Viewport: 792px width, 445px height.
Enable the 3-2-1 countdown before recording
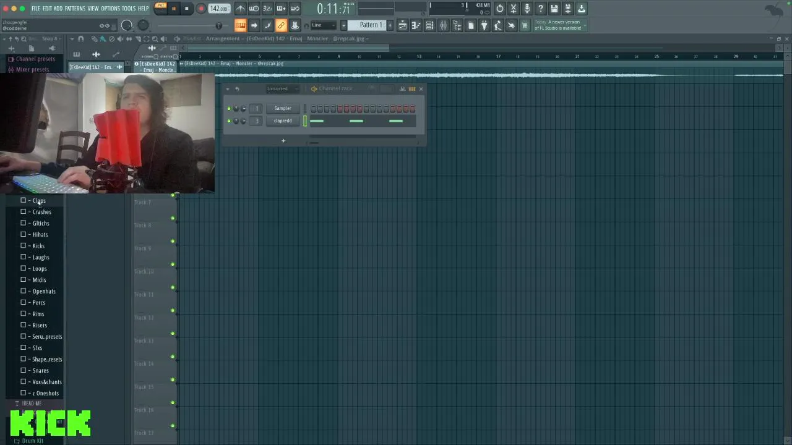[267, 9]
